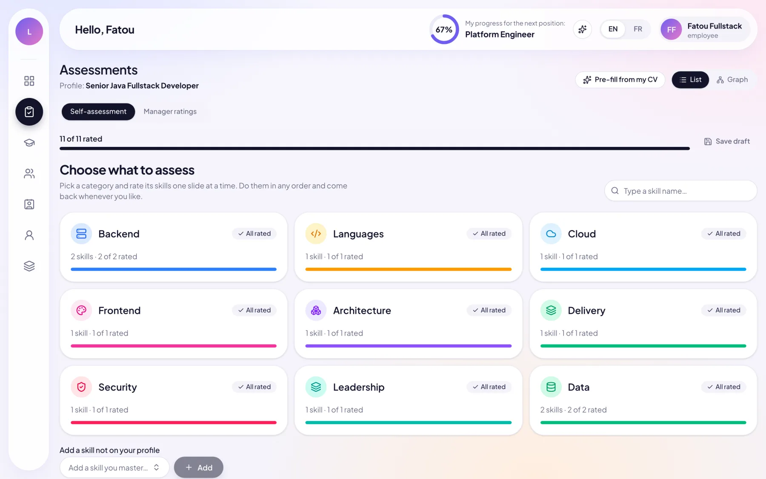Click the Save draft button
The width and height of the screenshot is (766, 479).
coord(727,141)
